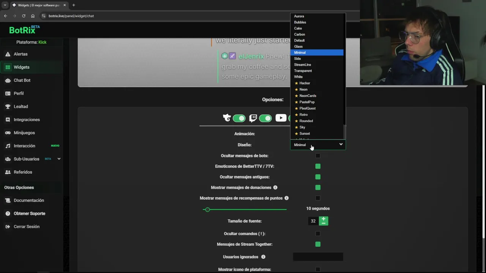The height and width of the screenshot is (273, 486).
Task: Select starred Retro design option
Action: pyautogui.click(x=317, y=115)
